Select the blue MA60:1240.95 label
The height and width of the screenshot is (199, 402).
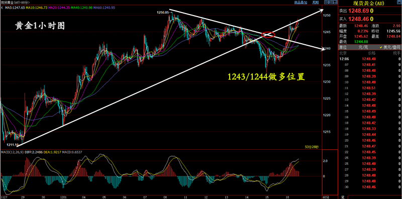(104, 8)
